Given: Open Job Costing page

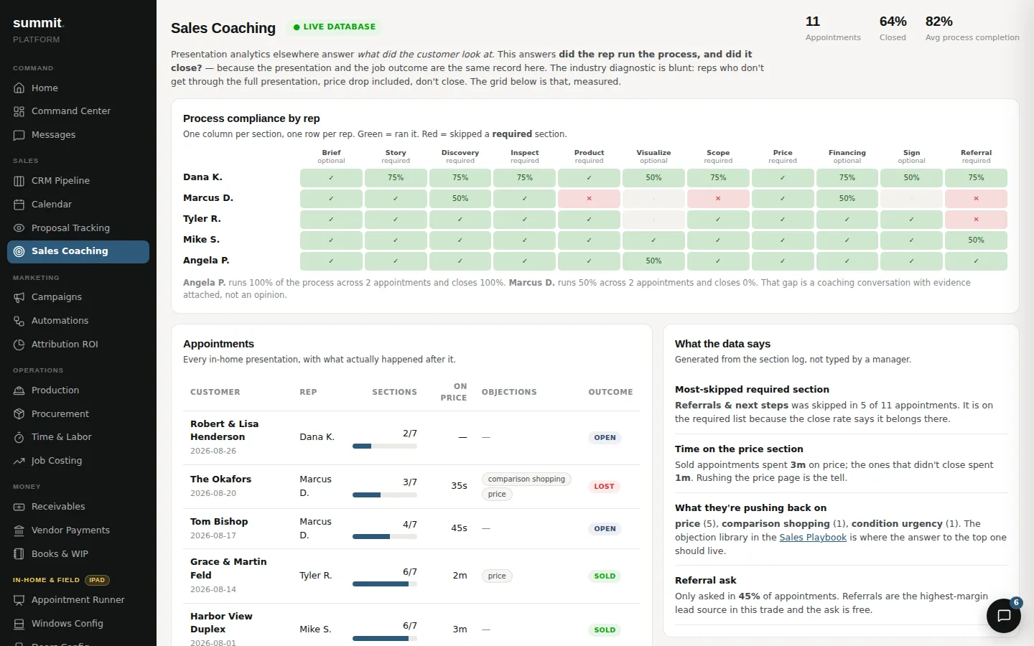Looking at the screenshot, I should (x=78, y=461).
